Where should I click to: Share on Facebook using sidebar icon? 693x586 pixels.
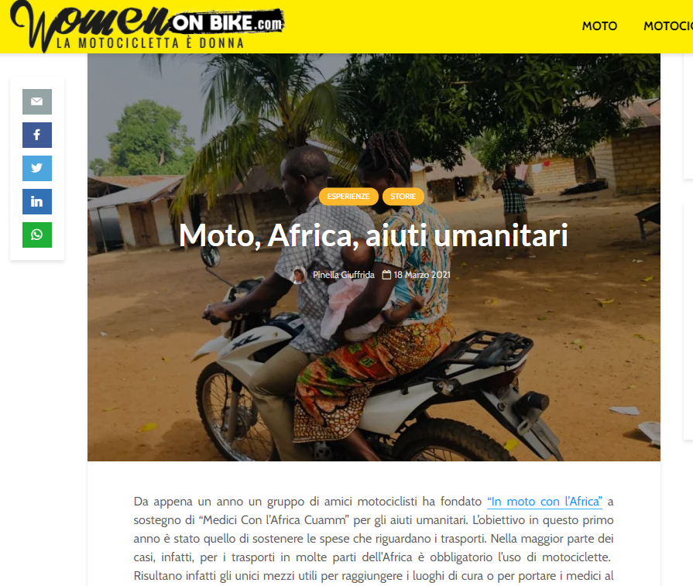pyautogui.click(x=37, y=135)
